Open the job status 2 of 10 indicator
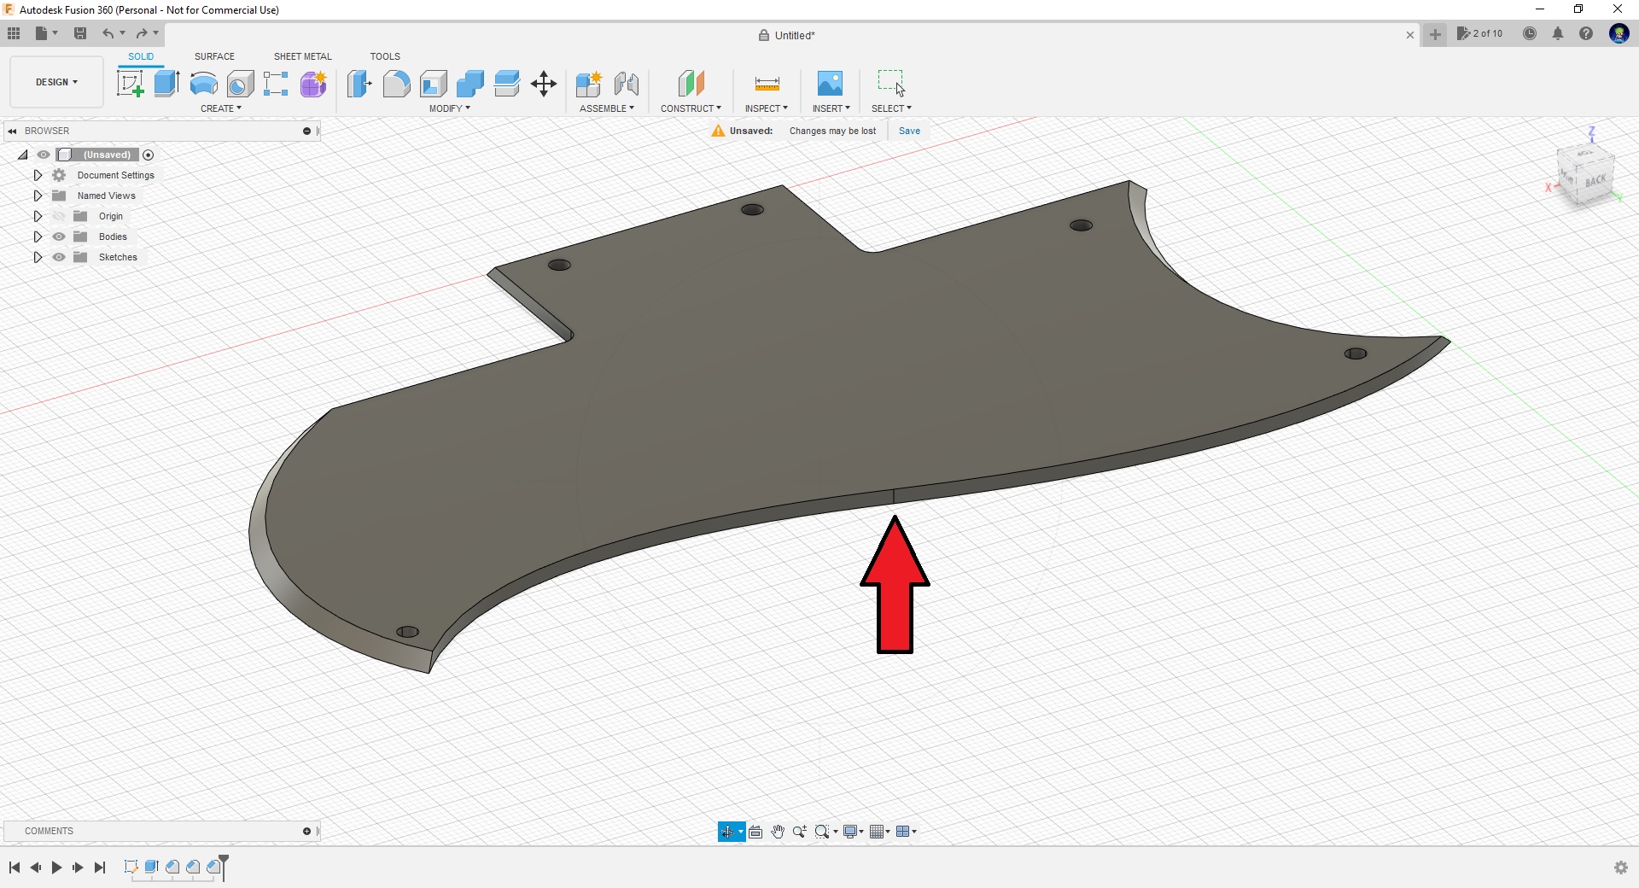This screenshot has width=1639, height=888. tap(1480, 33)
